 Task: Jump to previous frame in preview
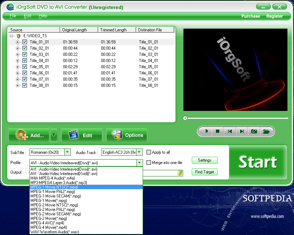pyautogui.click(x=230, y=131)
